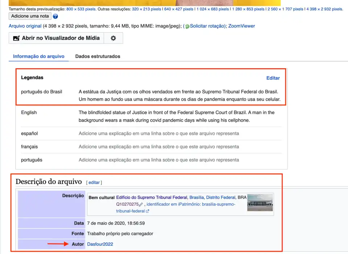Image resolution: width=348 pixels, height=254 pixels.
Task: Click the français caption placeholder field
Action: coord(159,147)
